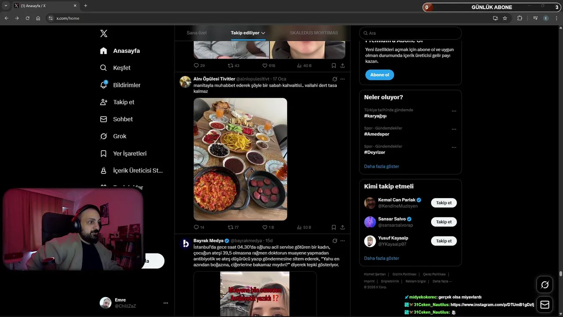The width and height of the screenshot is (563, 317).
Task: Click Abone ol premium button
Action: click(380, 75)
